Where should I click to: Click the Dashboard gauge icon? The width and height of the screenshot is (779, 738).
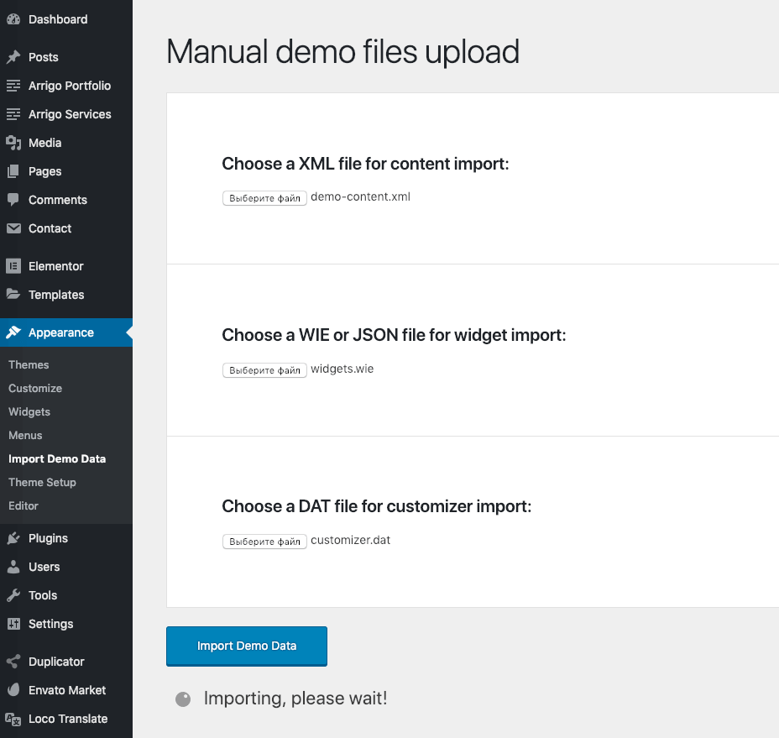pos(13,19)
